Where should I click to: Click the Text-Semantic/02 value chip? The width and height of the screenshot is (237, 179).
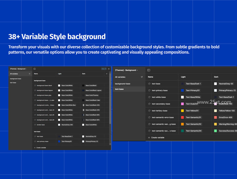[194, 124]
